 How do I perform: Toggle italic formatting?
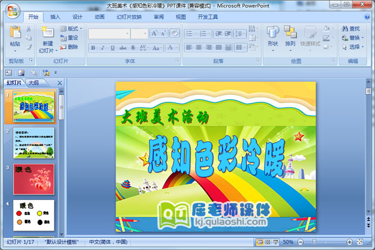click(x=102, y=48)
